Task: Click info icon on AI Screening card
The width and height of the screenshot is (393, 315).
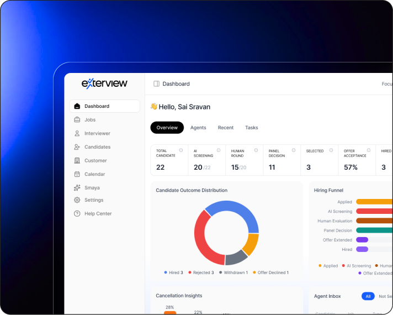Action: tap(219, 150)
